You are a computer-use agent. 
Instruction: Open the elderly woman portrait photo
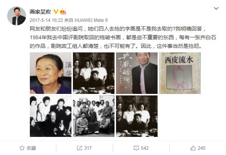51,73
